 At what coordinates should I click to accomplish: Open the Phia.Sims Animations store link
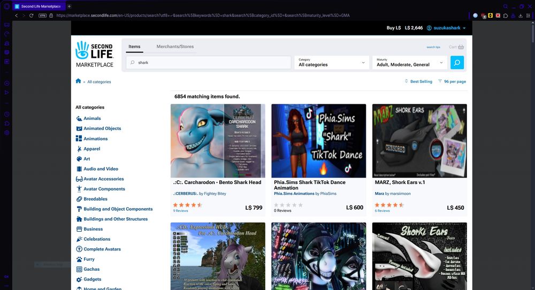294,194
